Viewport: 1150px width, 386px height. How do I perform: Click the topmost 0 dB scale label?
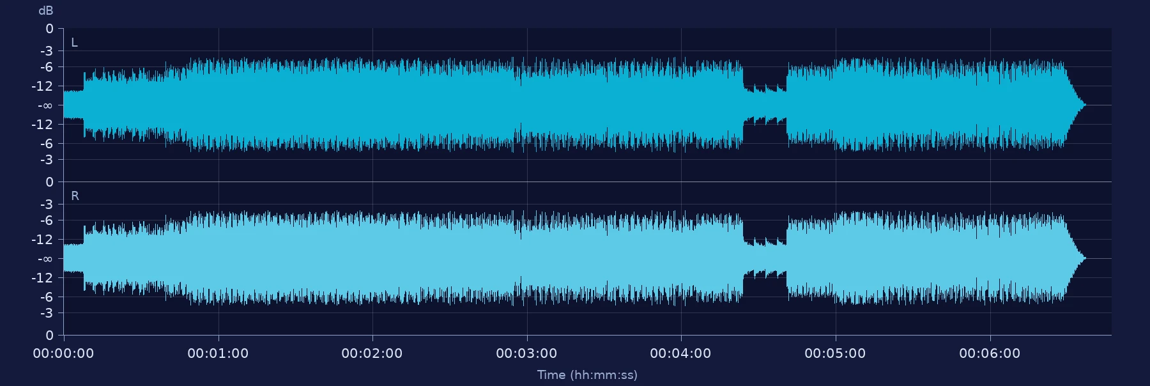coord(50,29)
